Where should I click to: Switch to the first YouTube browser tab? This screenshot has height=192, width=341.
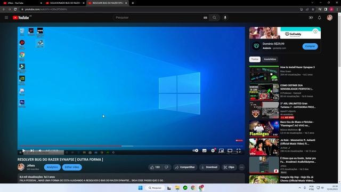pos(22,3)
